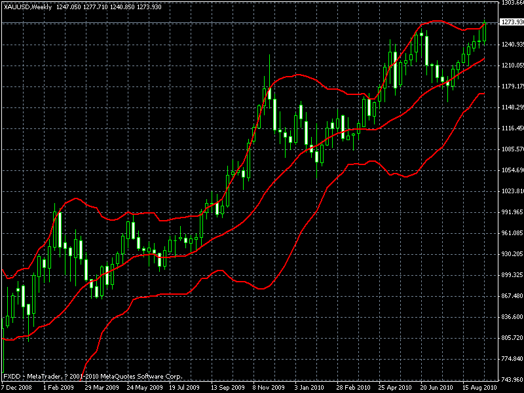Click the 1247.050 open value in header
This screenshot has width=524, height=393.
[x=68, y=7]
